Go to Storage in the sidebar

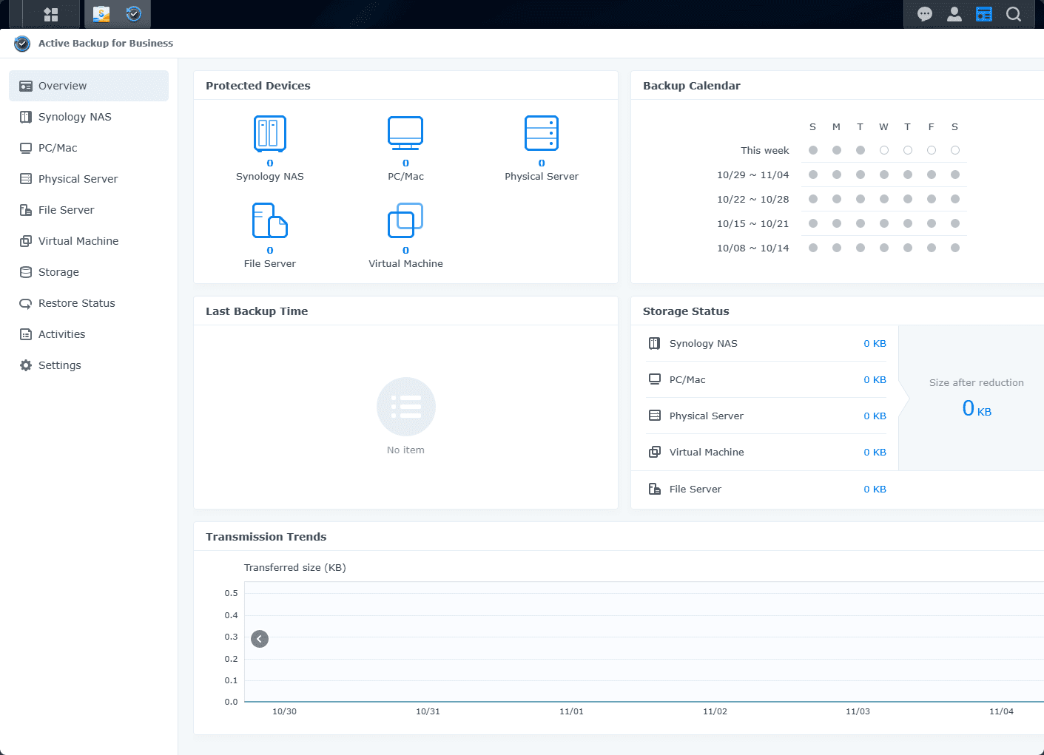coord(58,272)
